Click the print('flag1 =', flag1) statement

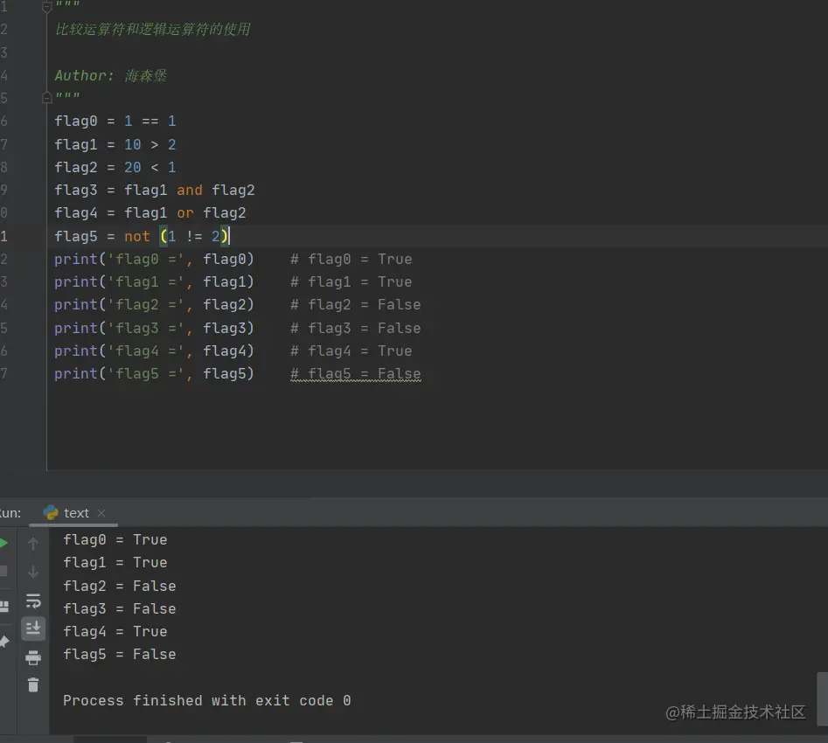click(154, 282)
